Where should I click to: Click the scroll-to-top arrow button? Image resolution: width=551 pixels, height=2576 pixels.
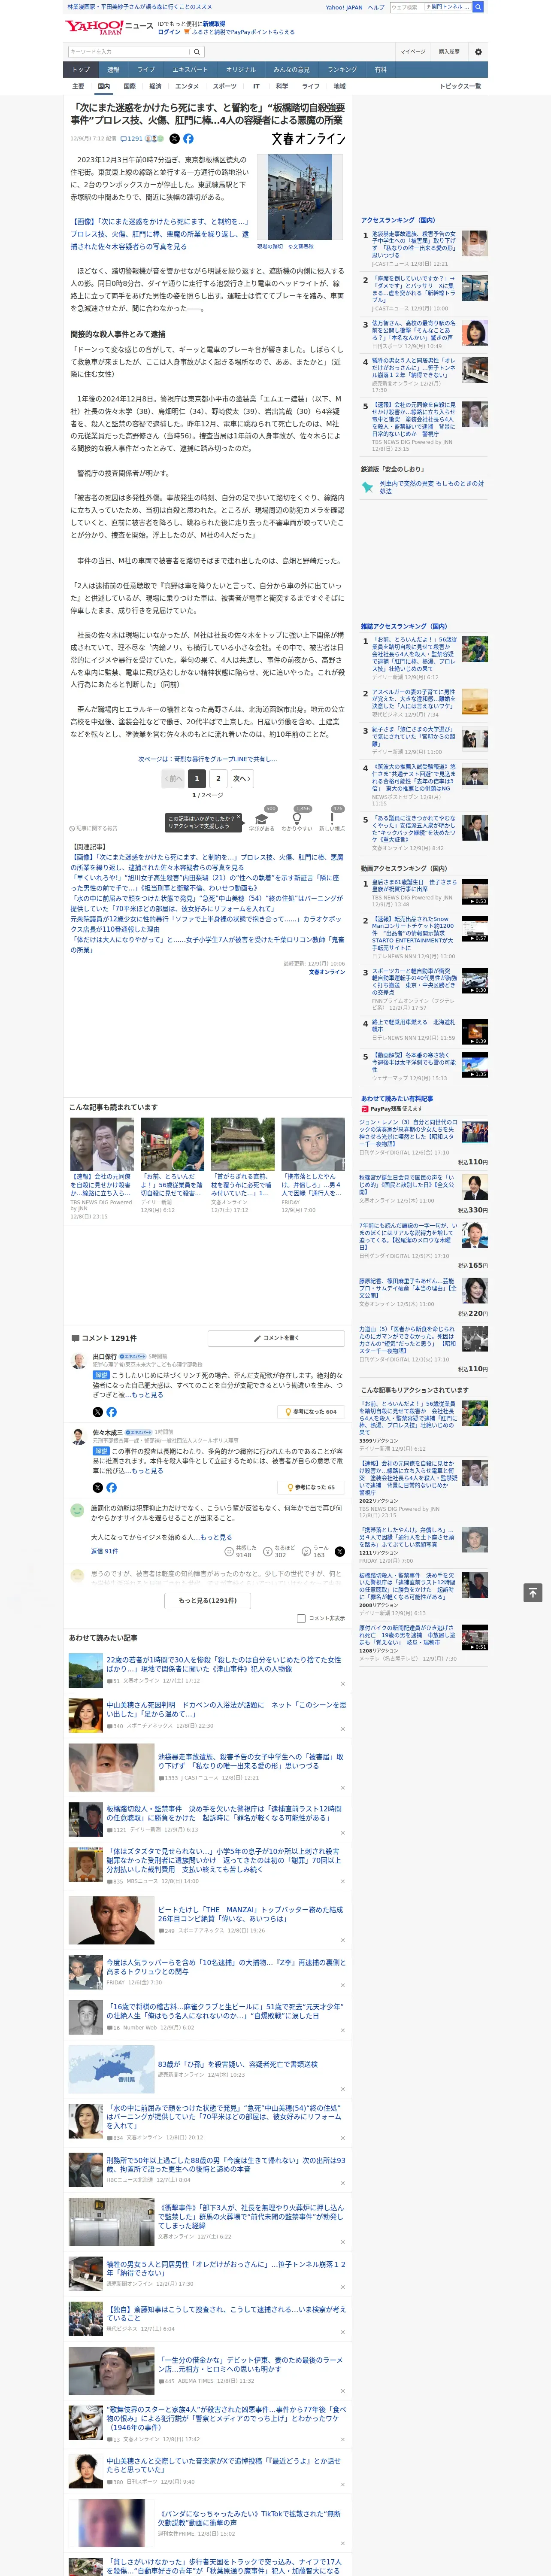(x=532, y=1593)
